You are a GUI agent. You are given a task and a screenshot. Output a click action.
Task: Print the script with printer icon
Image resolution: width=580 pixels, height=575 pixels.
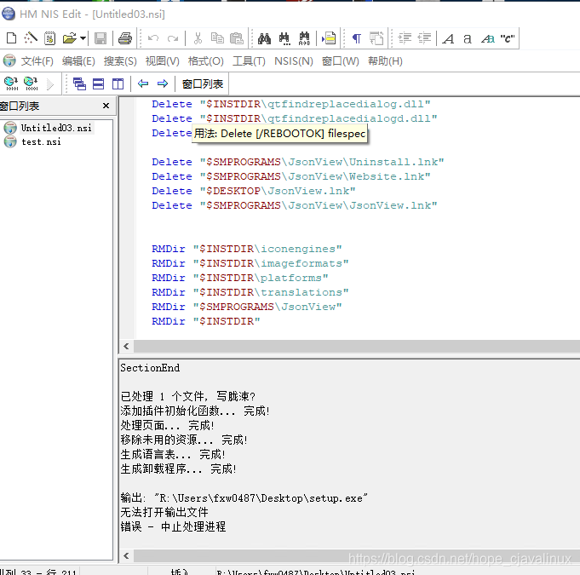tap(125, 38)
